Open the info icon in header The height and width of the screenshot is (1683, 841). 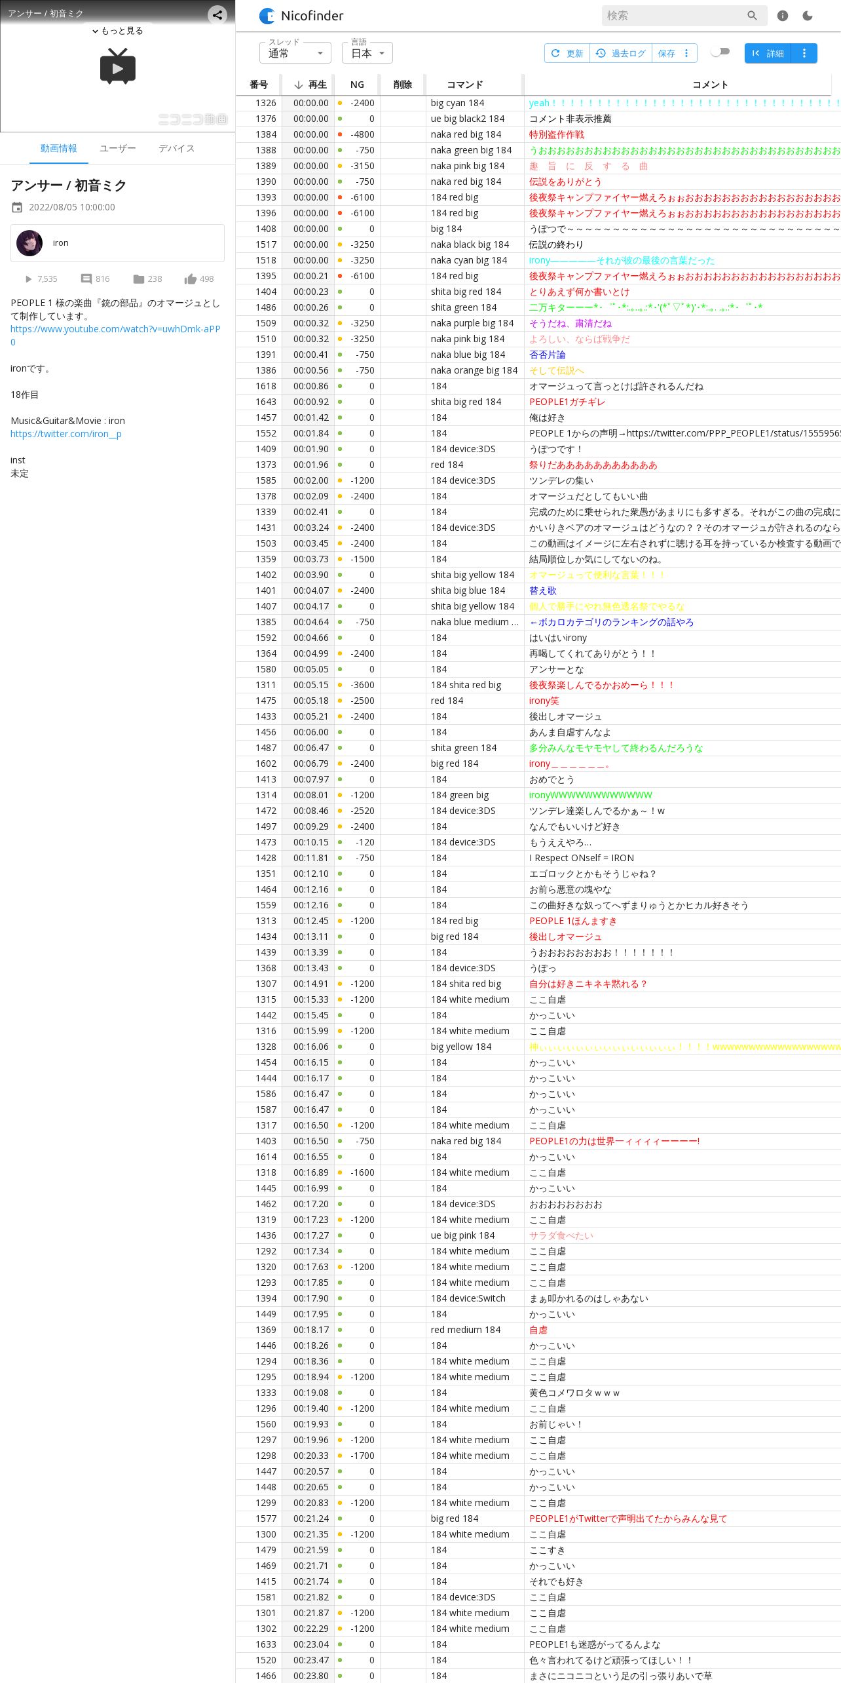point(783,16)
